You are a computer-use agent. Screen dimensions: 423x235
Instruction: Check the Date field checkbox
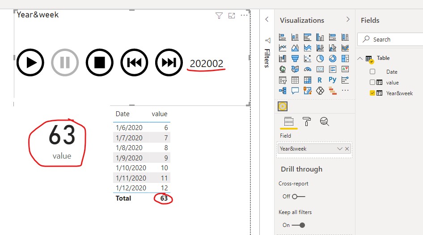pos(372,71)
